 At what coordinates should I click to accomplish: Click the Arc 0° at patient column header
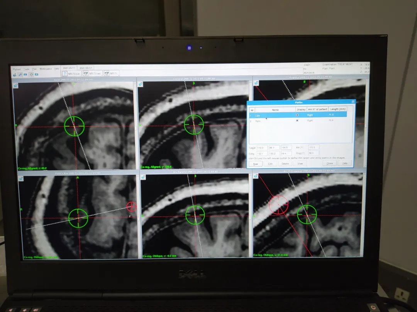tap(317, 109)
